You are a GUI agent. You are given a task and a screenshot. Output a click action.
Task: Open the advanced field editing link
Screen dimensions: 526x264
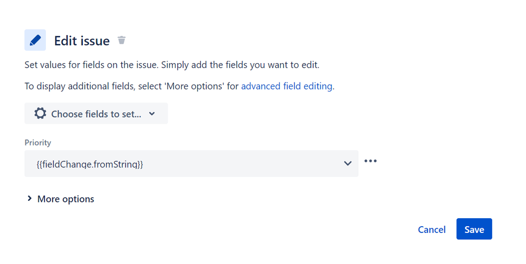point(286,86)
